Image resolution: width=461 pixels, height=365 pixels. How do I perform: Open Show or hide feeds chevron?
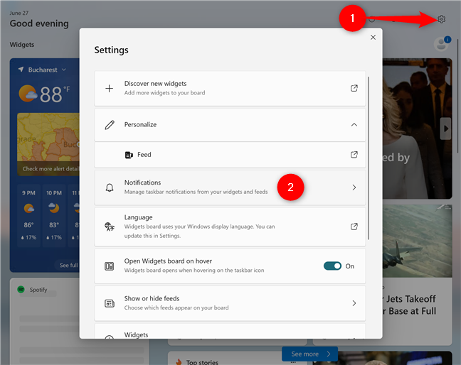click(354, 303)
